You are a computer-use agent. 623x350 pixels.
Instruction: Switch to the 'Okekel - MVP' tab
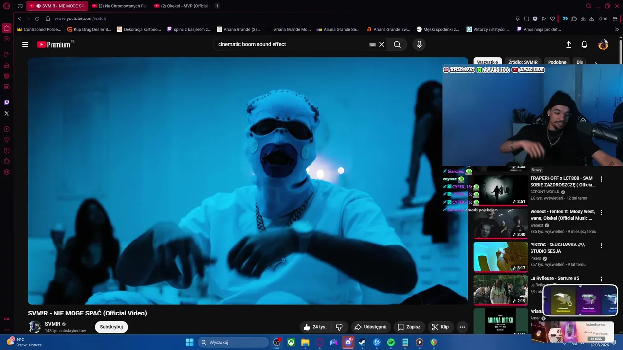[181, 6]
